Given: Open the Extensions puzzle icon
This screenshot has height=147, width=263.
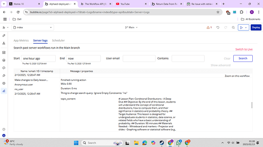Looking at the screenshot, I should click(x=241, y=12).
